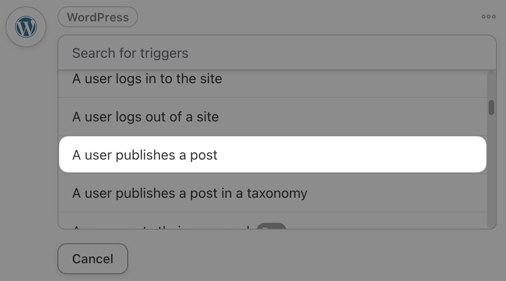Select the WordPress integration label pill
Image resolution: width=506 pixels, height=281 pixels.
point(98,17)
